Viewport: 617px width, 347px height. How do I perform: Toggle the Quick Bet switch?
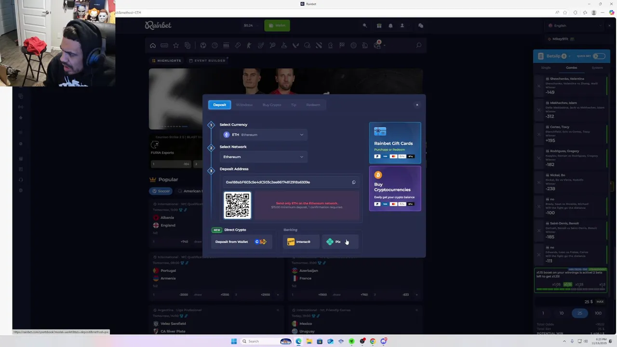point(599,56)
